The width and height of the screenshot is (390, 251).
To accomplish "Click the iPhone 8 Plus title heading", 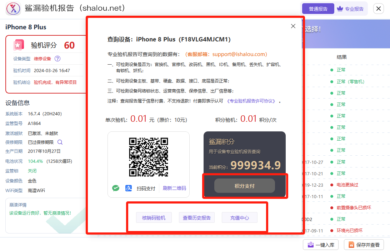I will pos(26,27).
